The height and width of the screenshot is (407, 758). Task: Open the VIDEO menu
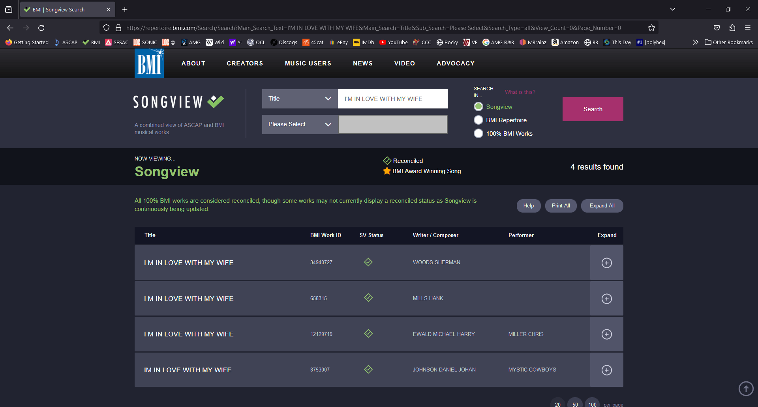coord(405,63)
